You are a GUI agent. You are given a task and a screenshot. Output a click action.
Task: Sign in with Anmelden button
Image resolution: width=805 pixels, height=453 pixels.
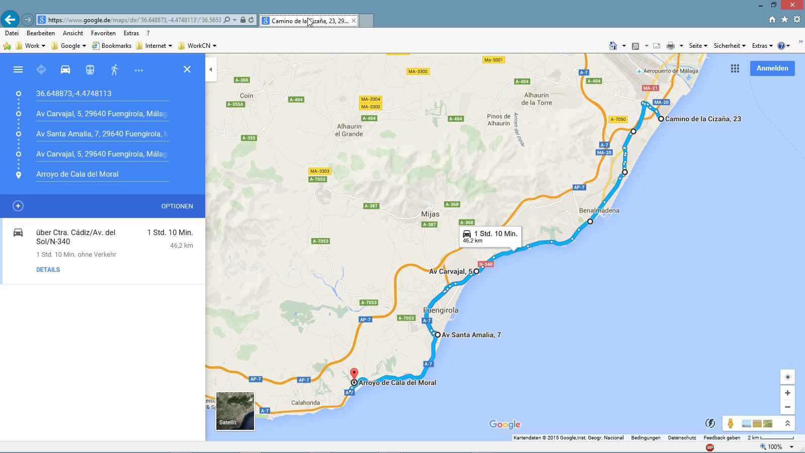click(x=772, y=68)
